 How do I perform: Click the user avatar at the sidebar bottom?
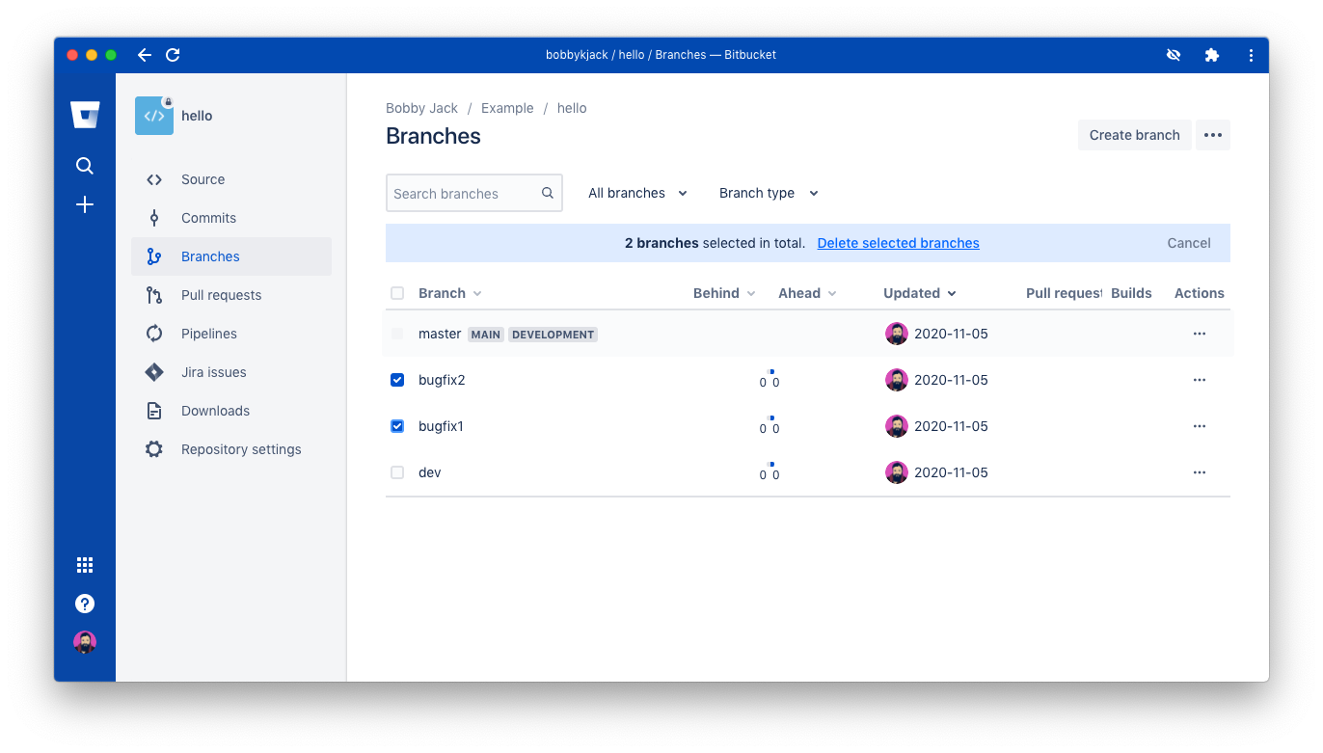point(85,641)
